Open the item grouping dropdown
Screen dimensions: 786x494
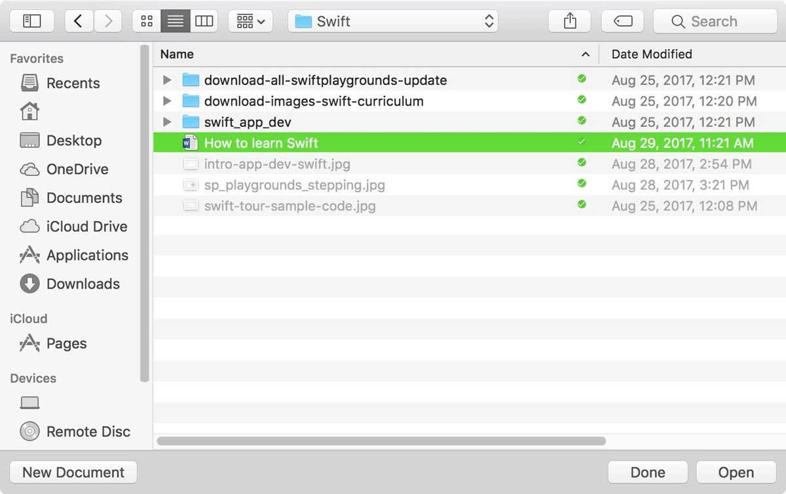250,20
